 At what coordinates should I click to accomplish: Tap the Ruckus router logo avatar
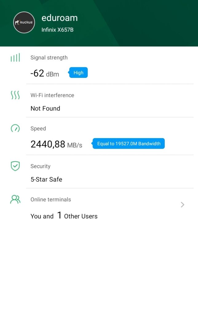pyautogui.click(x=24, y=22)
